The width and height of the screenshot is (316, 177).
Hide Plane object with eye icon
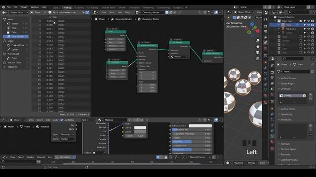[309, 25]
